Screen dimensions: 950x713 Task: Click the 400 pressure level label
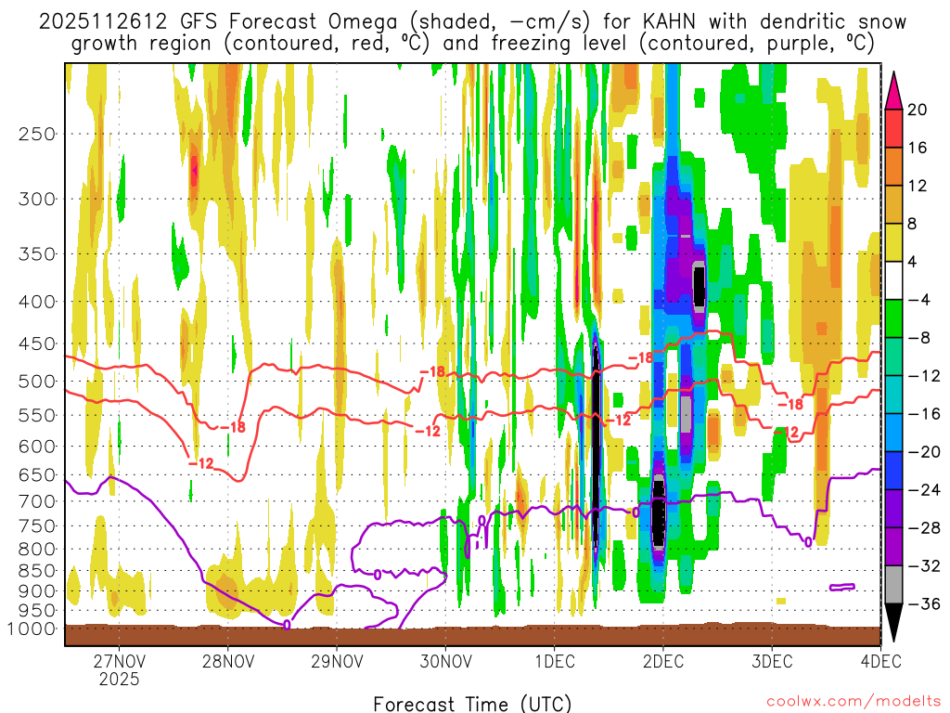coord(37,302)
